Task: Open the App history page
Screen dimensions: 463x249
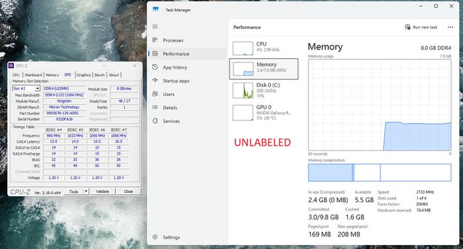Action: (175, 67)
